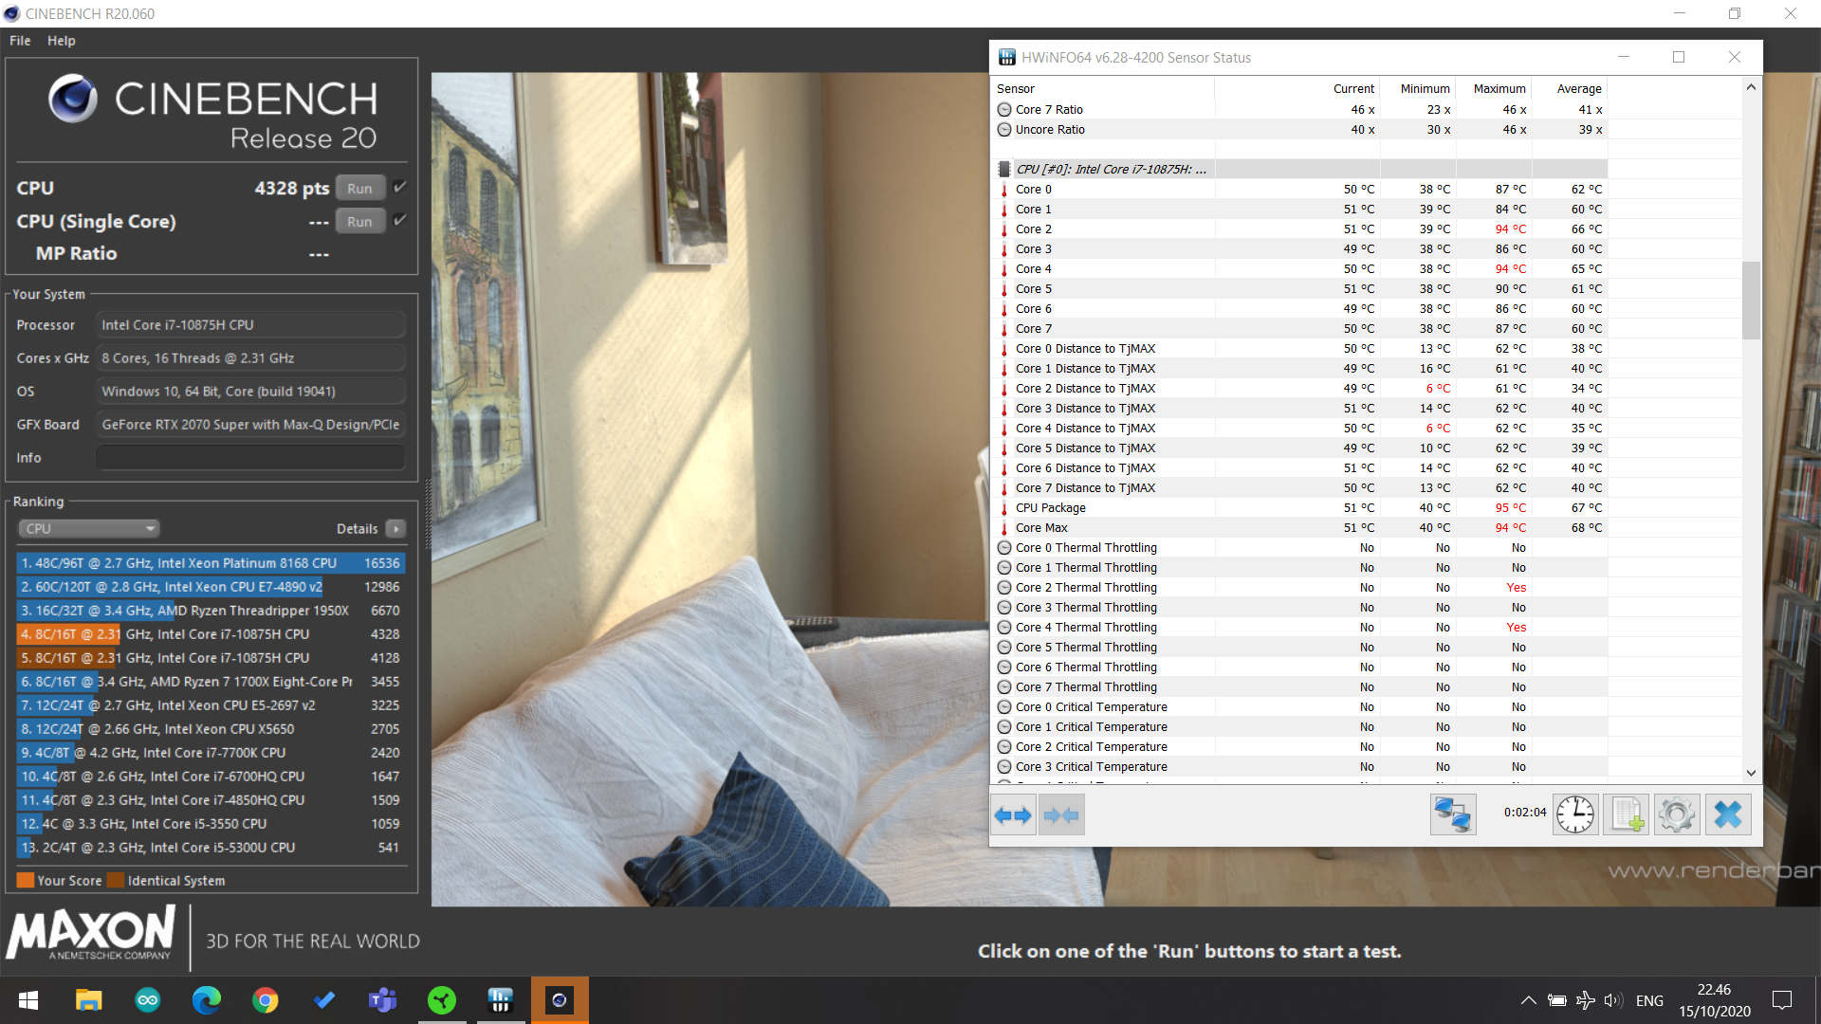The image size is (1821, 1024).
Task: Open the Help menu
Action: click(x=62, y=41)
